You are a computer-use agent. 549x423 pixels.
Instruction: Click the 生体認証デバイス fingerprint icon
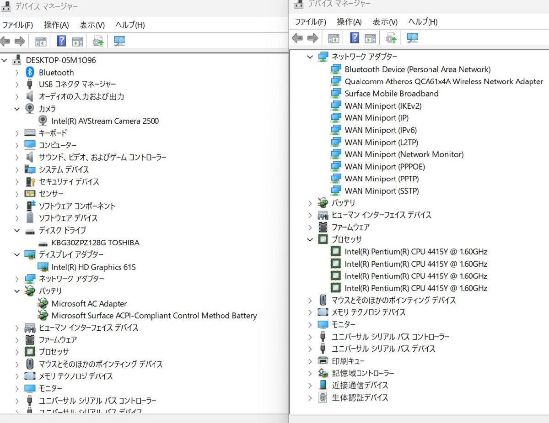[x=323, y=397]
